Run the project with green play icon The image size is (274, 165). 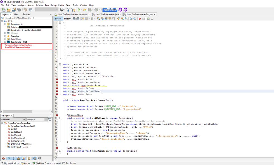(79, 10)
